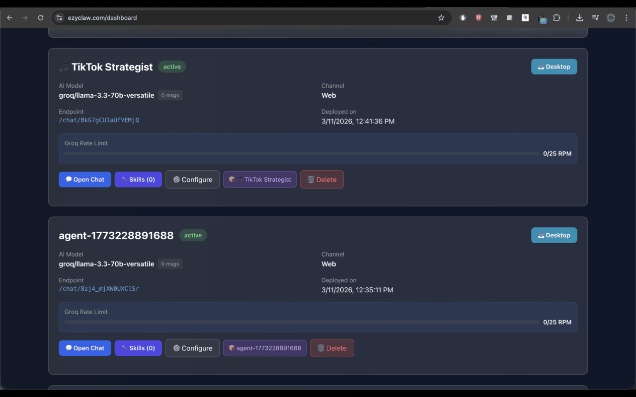
Task: Click 0 msgs badge on TikTok Strategist
Action: (x=170, y=95)
